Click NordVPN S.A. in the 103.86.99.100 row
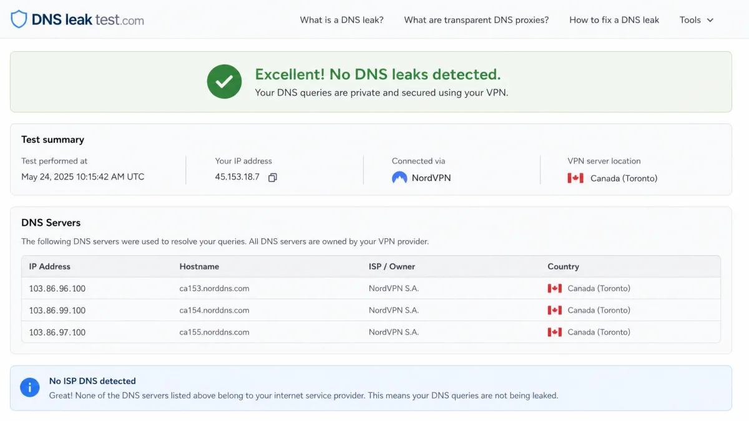This screenshot has height=421, width=749. [x=394, y=311]
